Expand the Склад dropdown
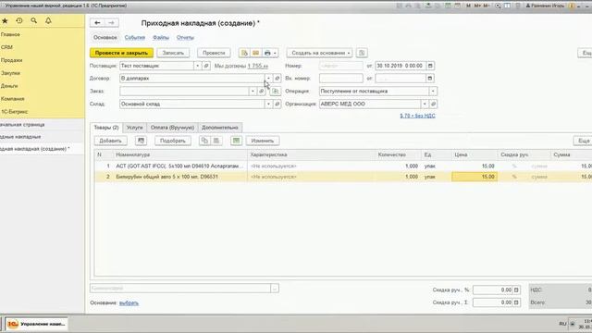592x333 pixels. click(x=268, y=104)
